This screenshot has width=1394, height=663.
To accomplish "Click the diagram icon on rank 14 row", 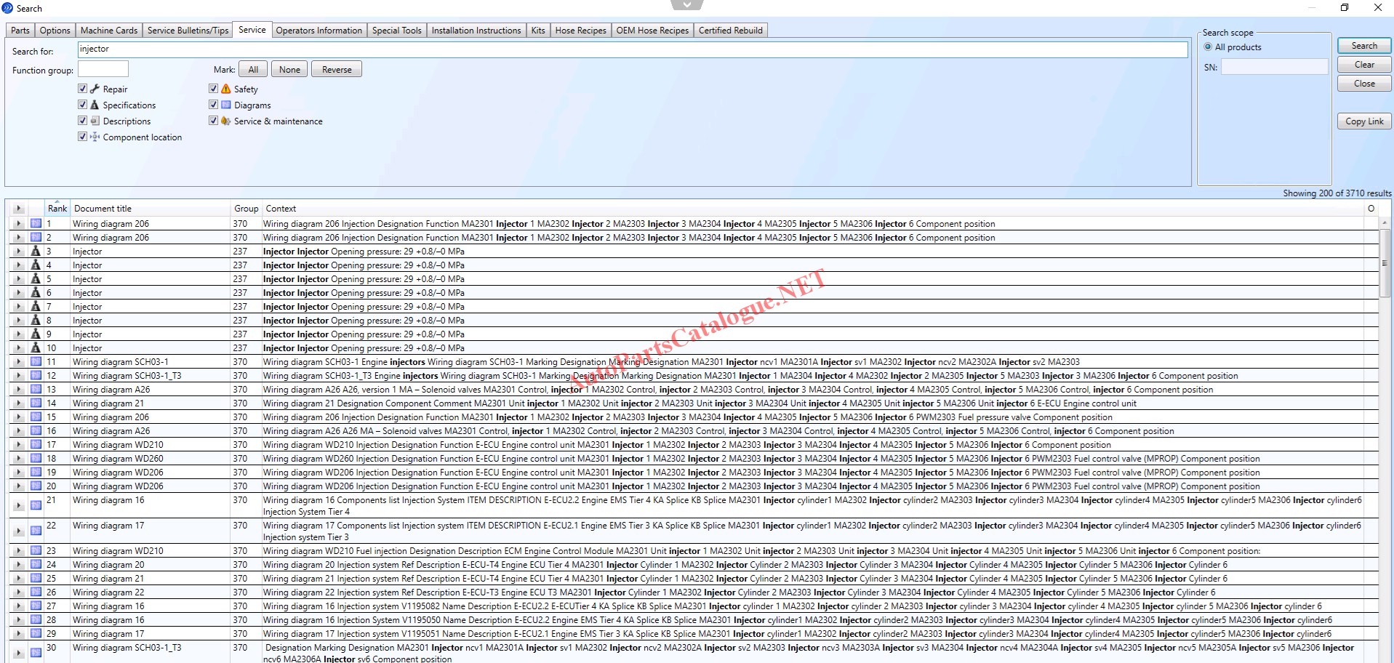I will tap(36, 403).
